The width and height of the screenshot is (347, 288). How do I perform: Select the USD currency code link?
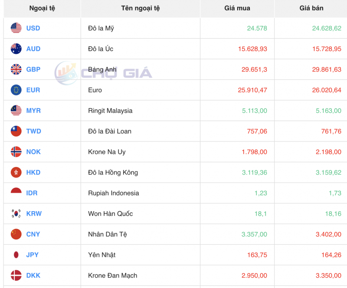[x=34, y=28]
